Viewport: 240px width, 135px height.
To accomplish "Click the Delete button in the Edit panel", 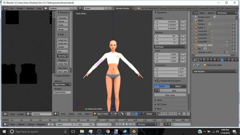I will click(x=63, y=47).
